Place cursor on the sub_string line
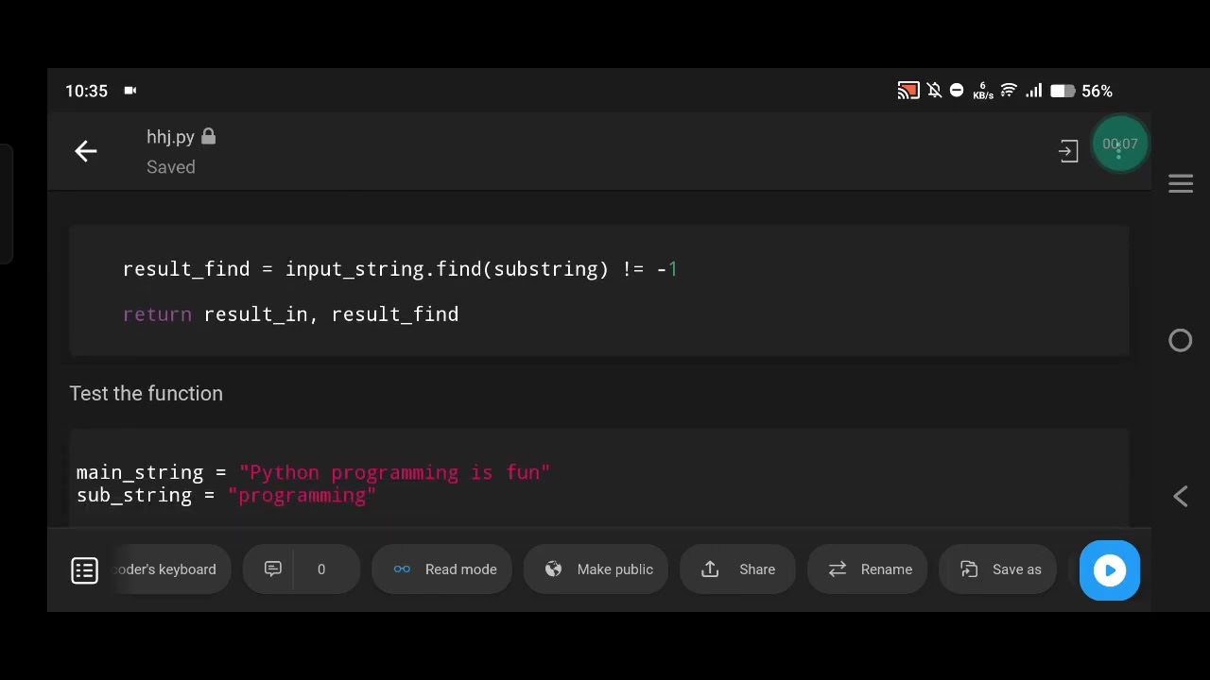The image size is (1210, 680). click(226, 496)
